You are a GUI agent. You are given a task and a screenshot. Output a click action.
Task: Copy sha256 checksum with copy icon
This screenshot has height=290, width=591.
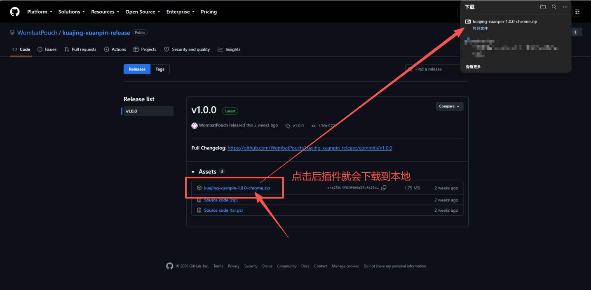(384, 188)
